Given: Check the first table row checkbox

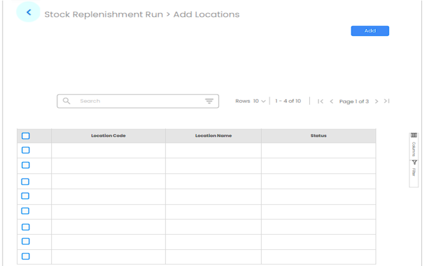Looking at the screenshot, I should (26, 150).
